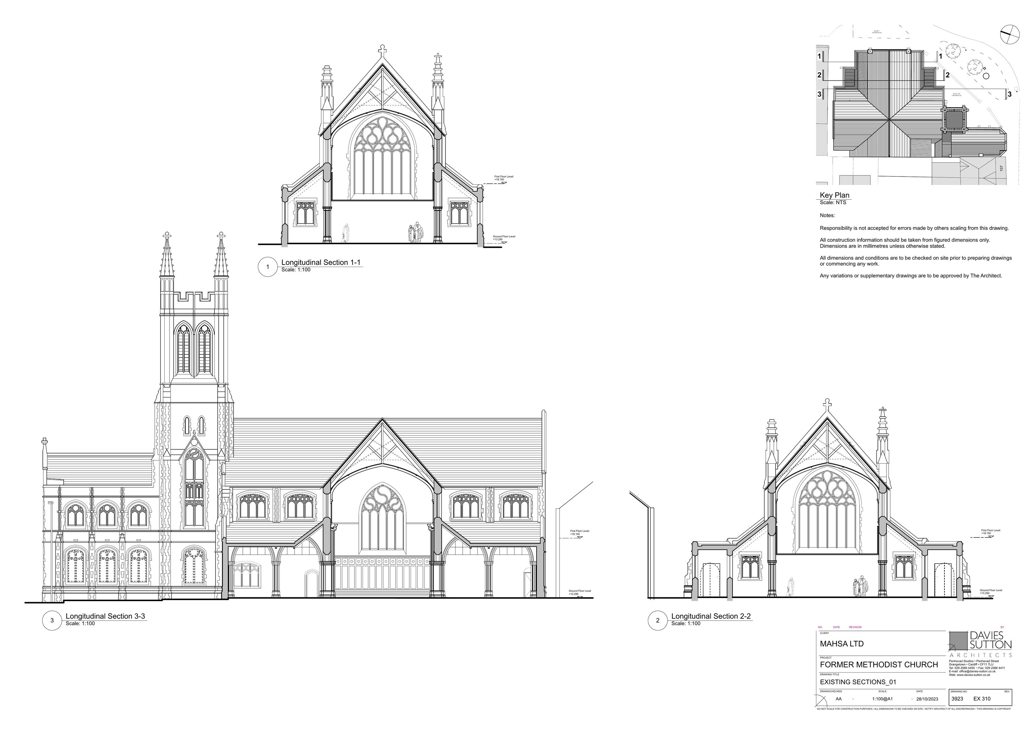Click the EXISTING SECTIONS_01 drawing title
This screenshot has width=1036, height=732.
(x=858, y=682)
